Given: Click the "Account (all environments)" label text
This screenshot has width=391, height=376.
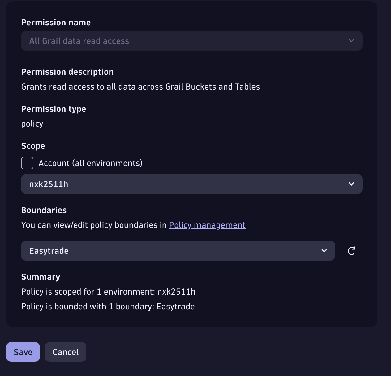Looking at the screenshot, I should (90, 163).
